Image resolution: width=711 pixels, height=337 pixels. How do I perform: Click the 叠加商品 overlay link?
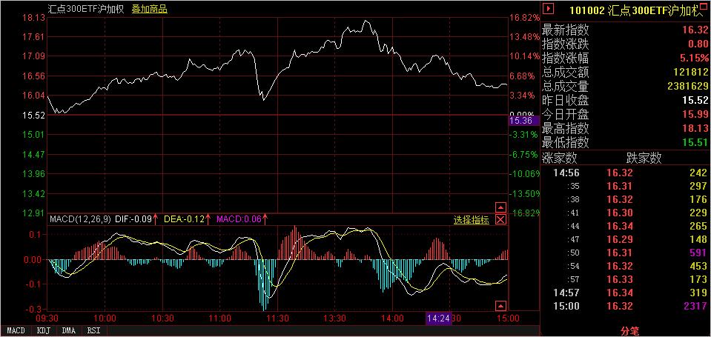point(150,9)
